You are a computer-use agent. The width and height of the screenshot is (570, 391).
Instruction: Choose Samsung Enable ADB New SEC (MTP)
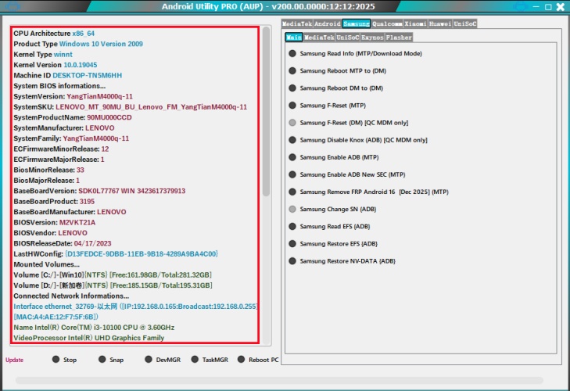(x=347, y=174)
